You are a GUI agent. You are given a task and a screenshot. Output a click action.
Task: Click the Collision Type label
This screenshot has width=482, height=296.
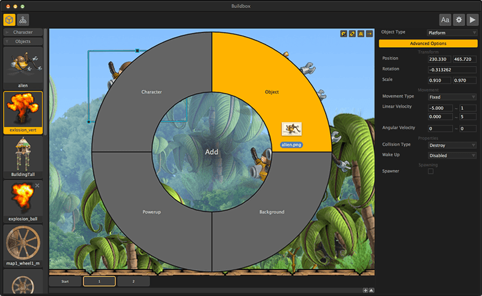[396, 144]
